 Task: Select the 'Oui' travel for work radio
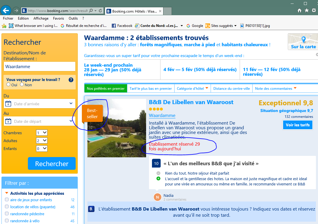click(8, 85)
